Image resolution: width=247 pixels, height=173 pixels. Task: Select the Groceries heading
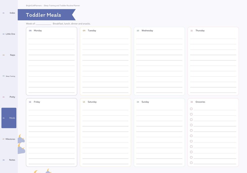click(x=200, y=102)
